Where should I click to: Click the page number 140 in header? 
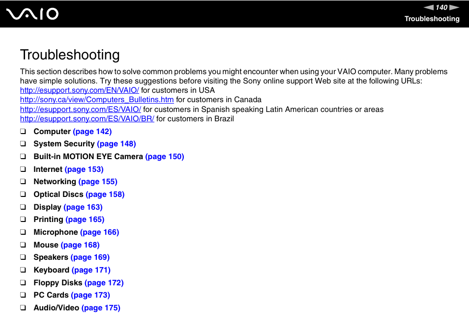tap(441, 7)
